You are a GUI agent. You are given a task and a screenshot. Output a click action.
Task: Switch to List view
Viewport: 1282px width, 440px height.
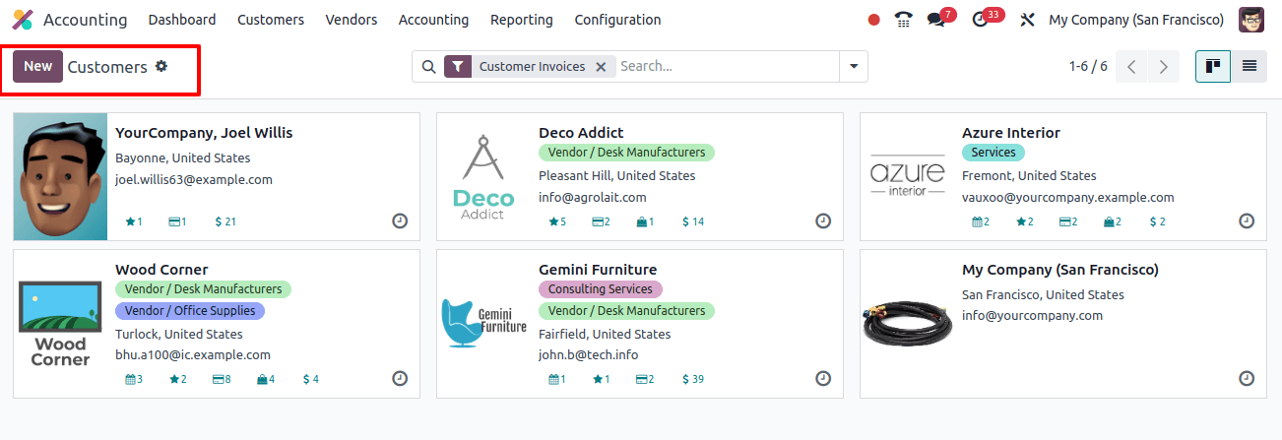click(1250, 66)
